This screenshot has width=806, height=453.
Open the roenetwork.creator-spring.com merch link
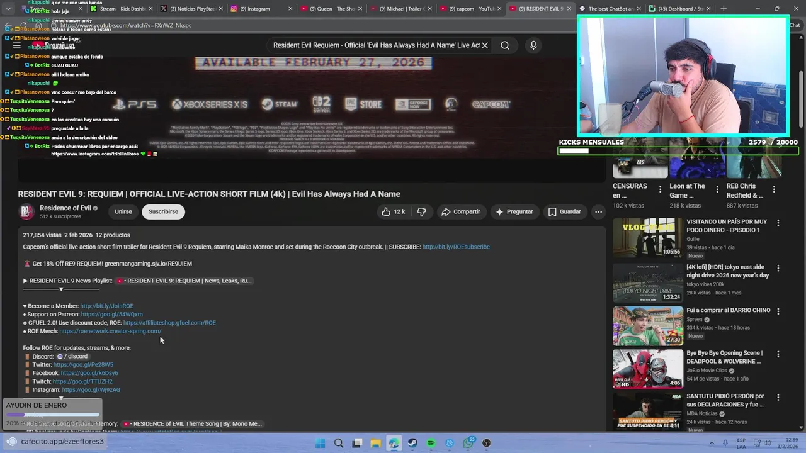110,332
